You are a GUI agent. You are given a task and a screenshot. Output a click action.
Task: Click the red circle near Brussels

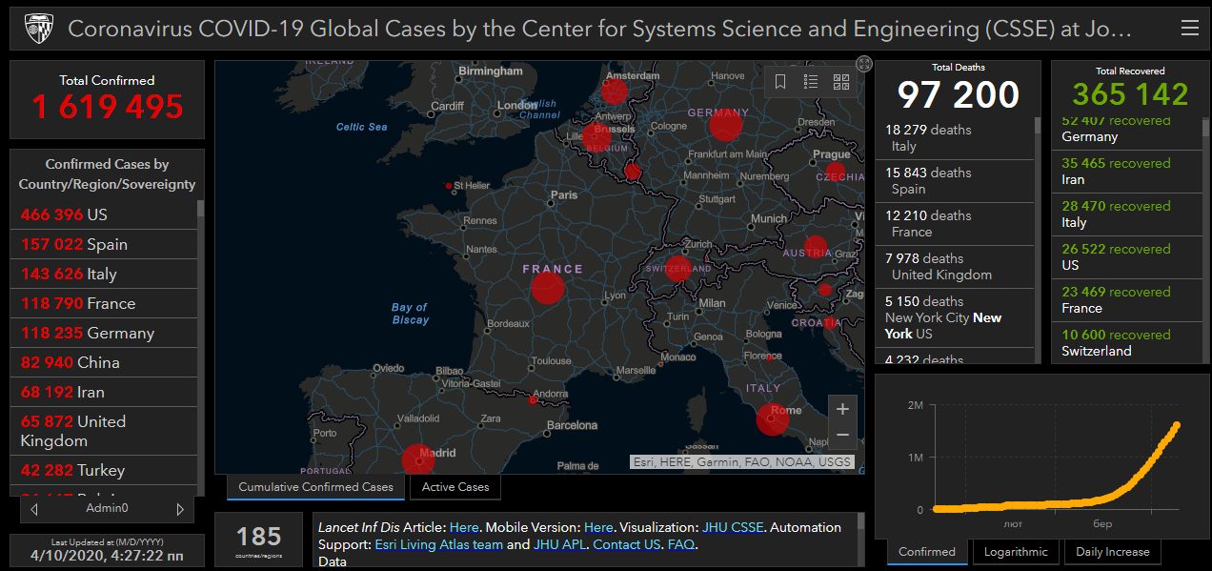598,138
